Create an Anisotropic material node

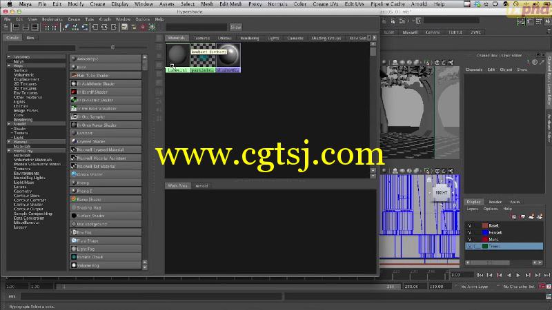106,59
